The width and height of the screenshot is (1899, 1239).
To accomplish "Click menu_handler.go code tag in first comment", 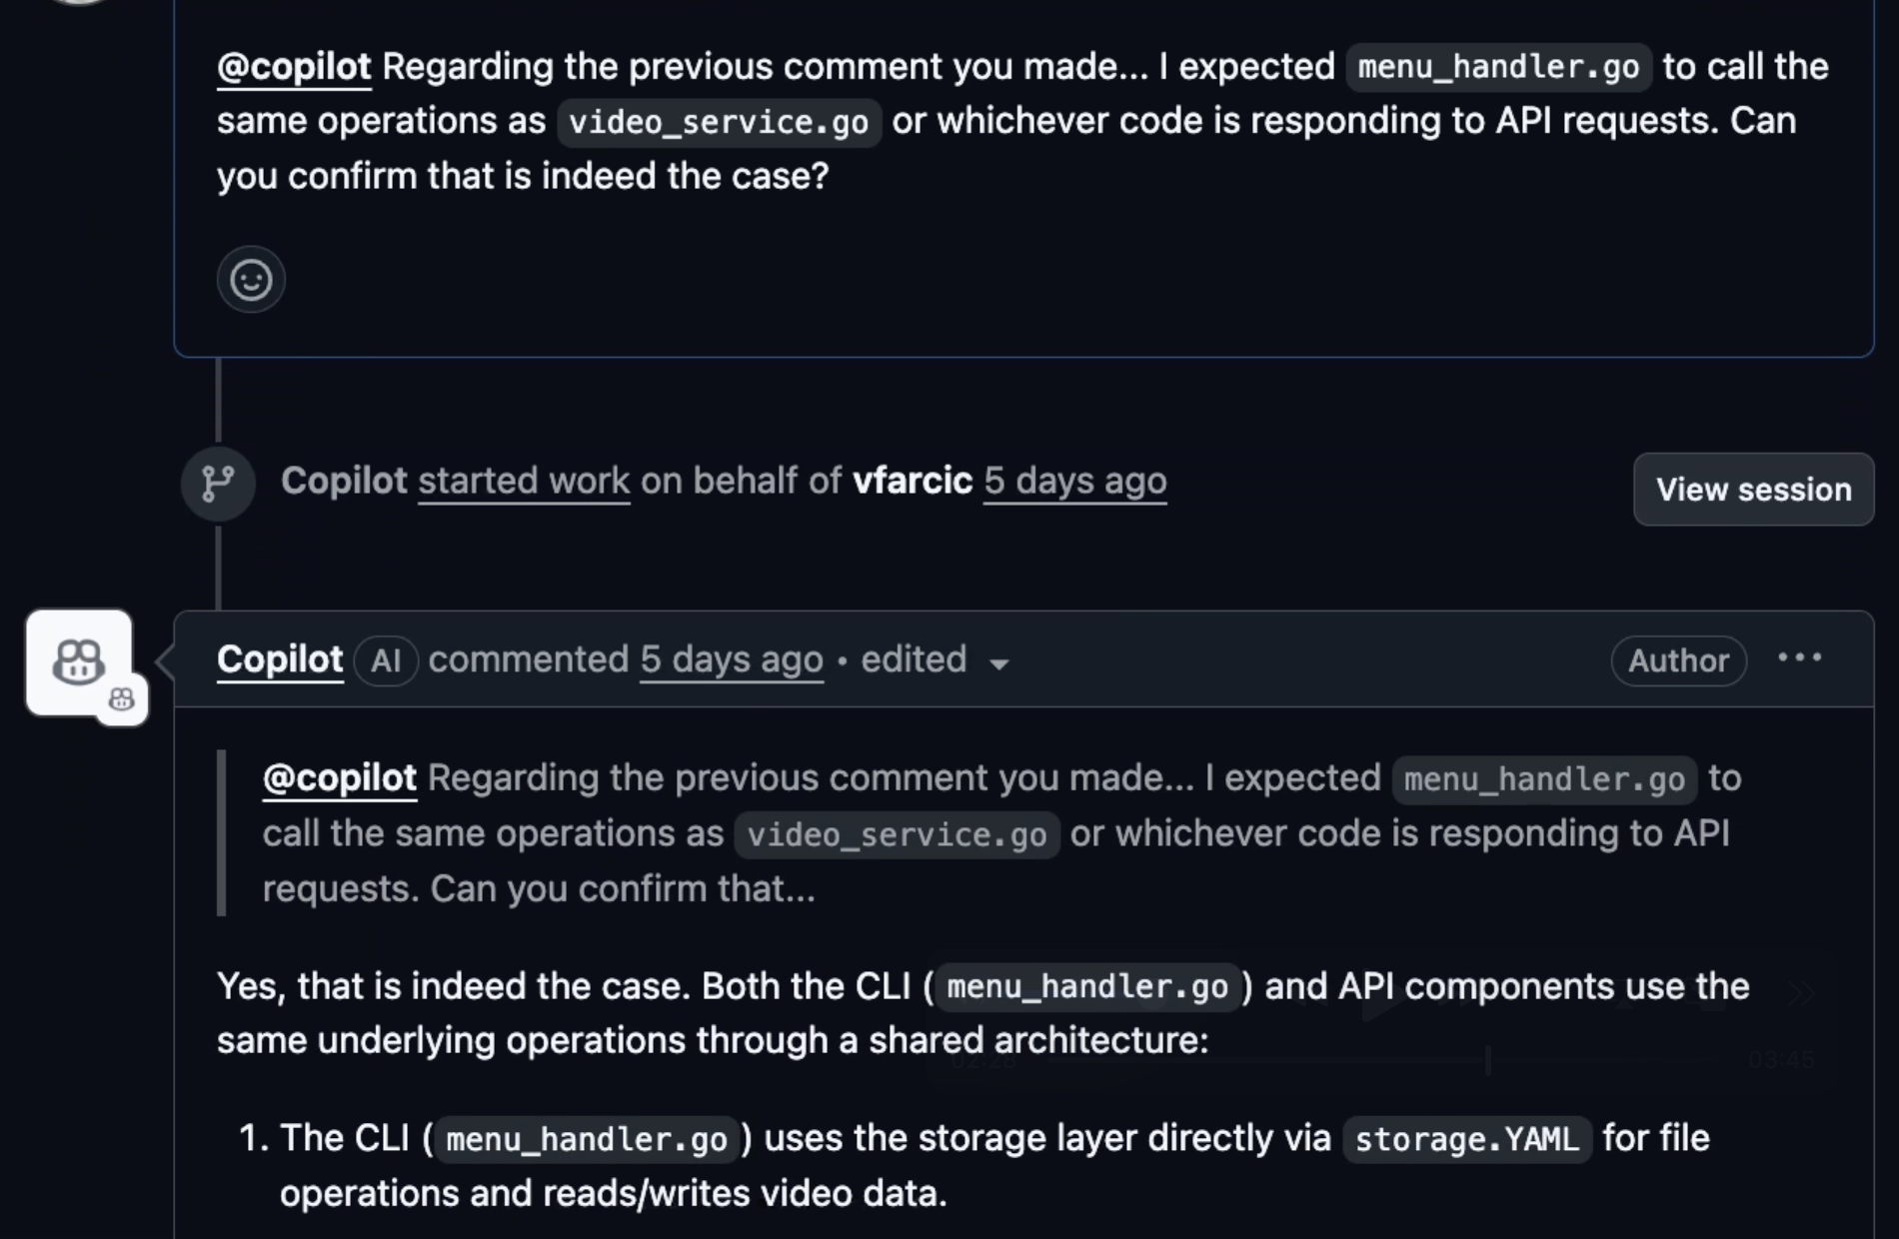I will (1498, 68).
